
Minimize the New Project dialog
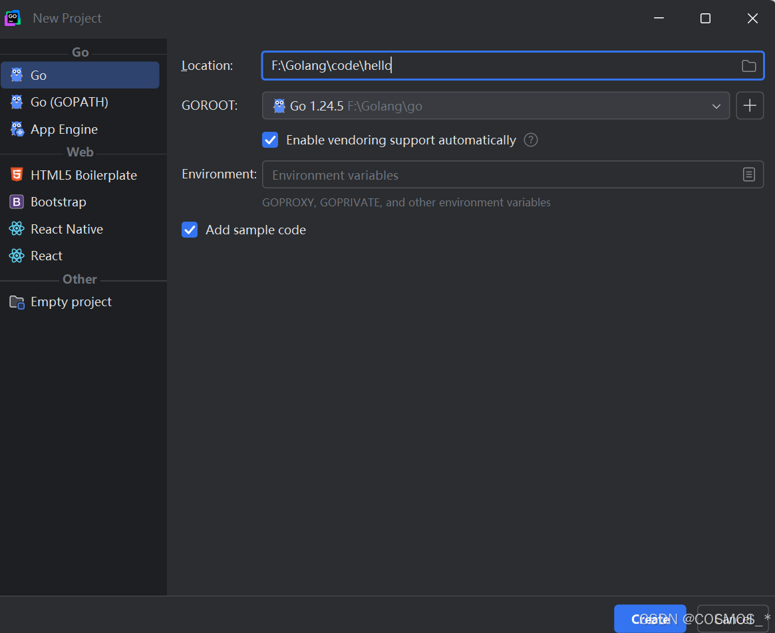(x=659, y=18)
